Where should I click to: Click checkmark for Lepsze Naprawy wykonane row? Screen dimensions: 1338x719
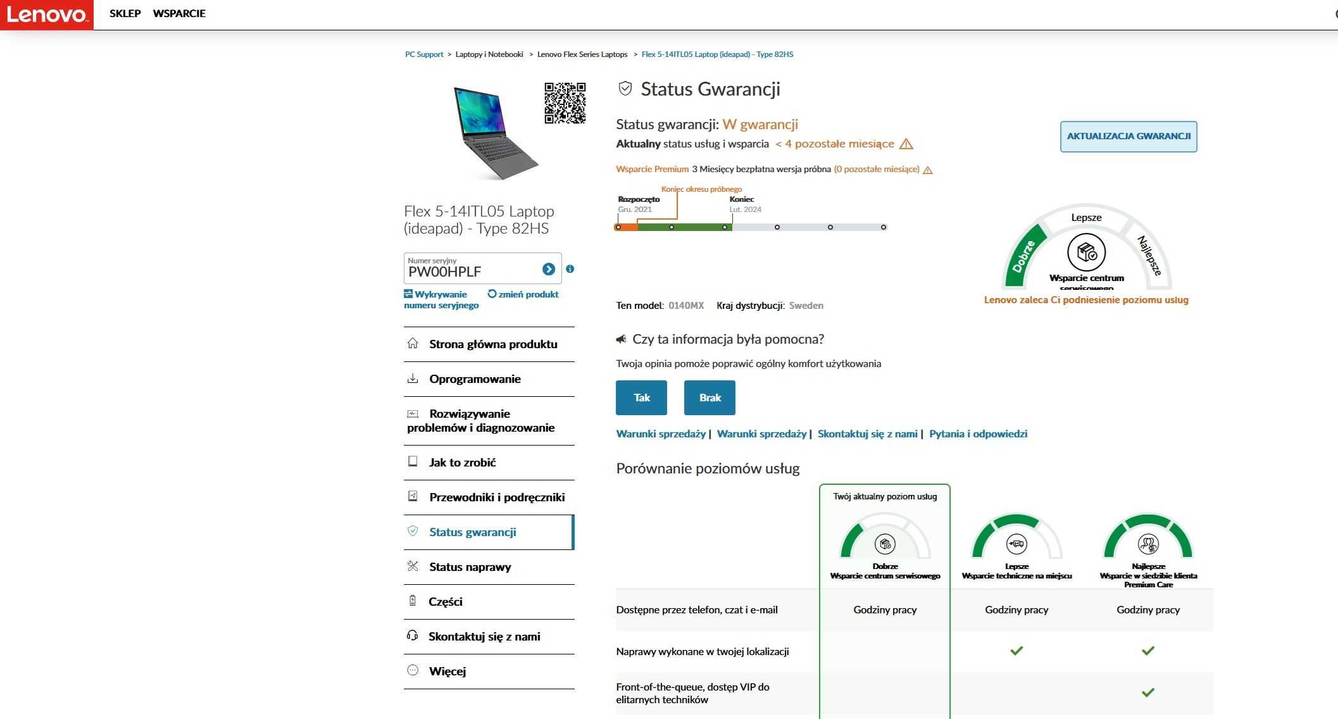(x=1016, y=651)
